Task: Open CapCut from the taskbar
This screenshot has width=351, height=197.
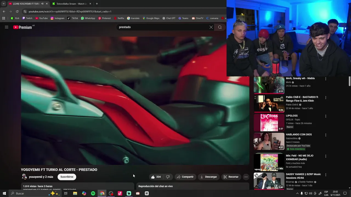Action: tap(147, 193)
